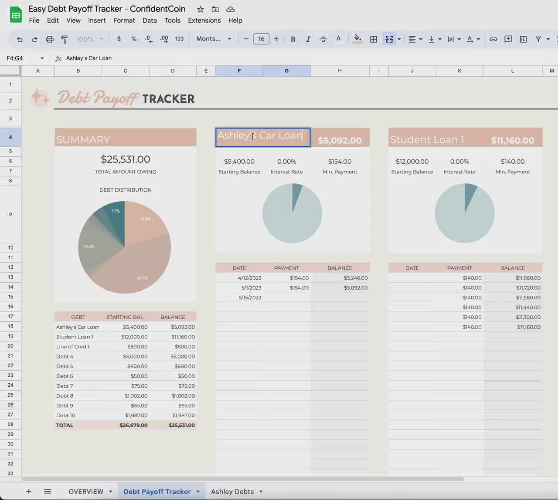
Task: Switch to the Ashley Debts sheet tab
Action: click(x=232, y=491)
